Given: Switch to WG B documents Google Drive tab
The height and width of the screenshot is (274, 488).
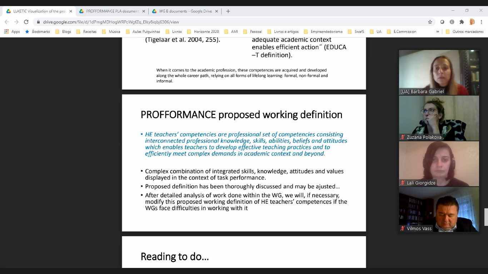Looking at the screenshot, I should [185, 11].
